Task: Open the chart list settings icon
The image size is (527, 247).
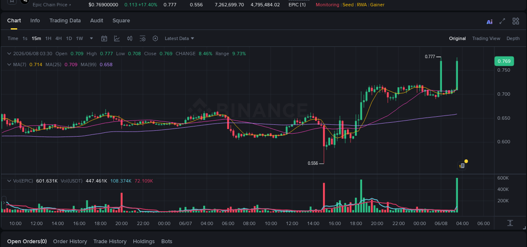Action: [x=143, y=38]
